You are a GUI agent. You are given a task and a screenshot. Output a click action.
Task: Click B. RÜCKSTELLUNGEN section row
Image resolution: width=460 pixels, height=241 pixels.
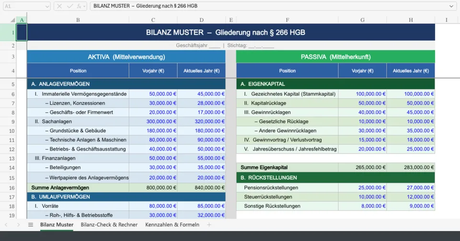[335, 178]
